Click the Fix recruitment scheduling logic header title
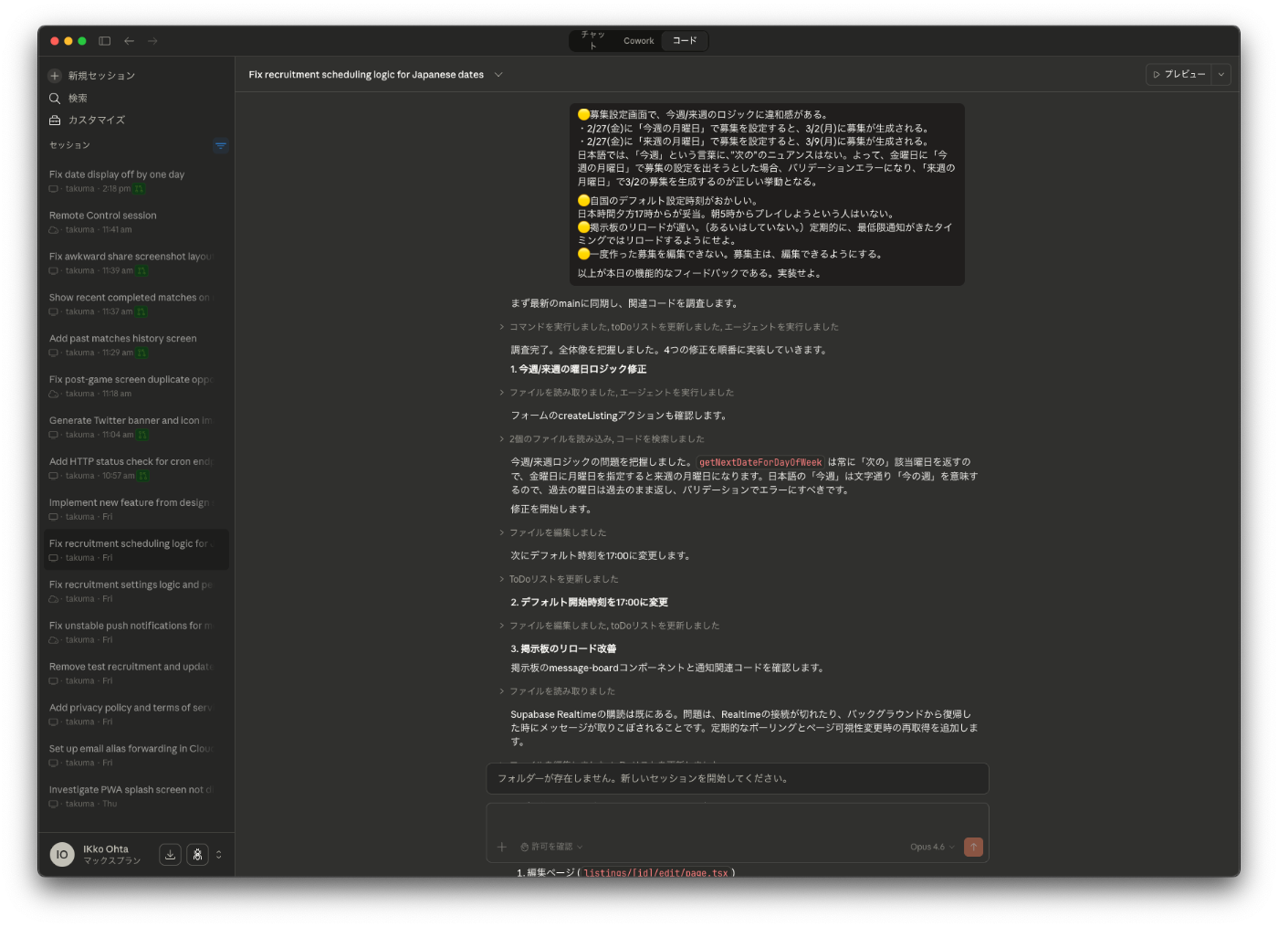Image resolution: width=1278 pixels, height=927 pixels. tap(366, 75)
